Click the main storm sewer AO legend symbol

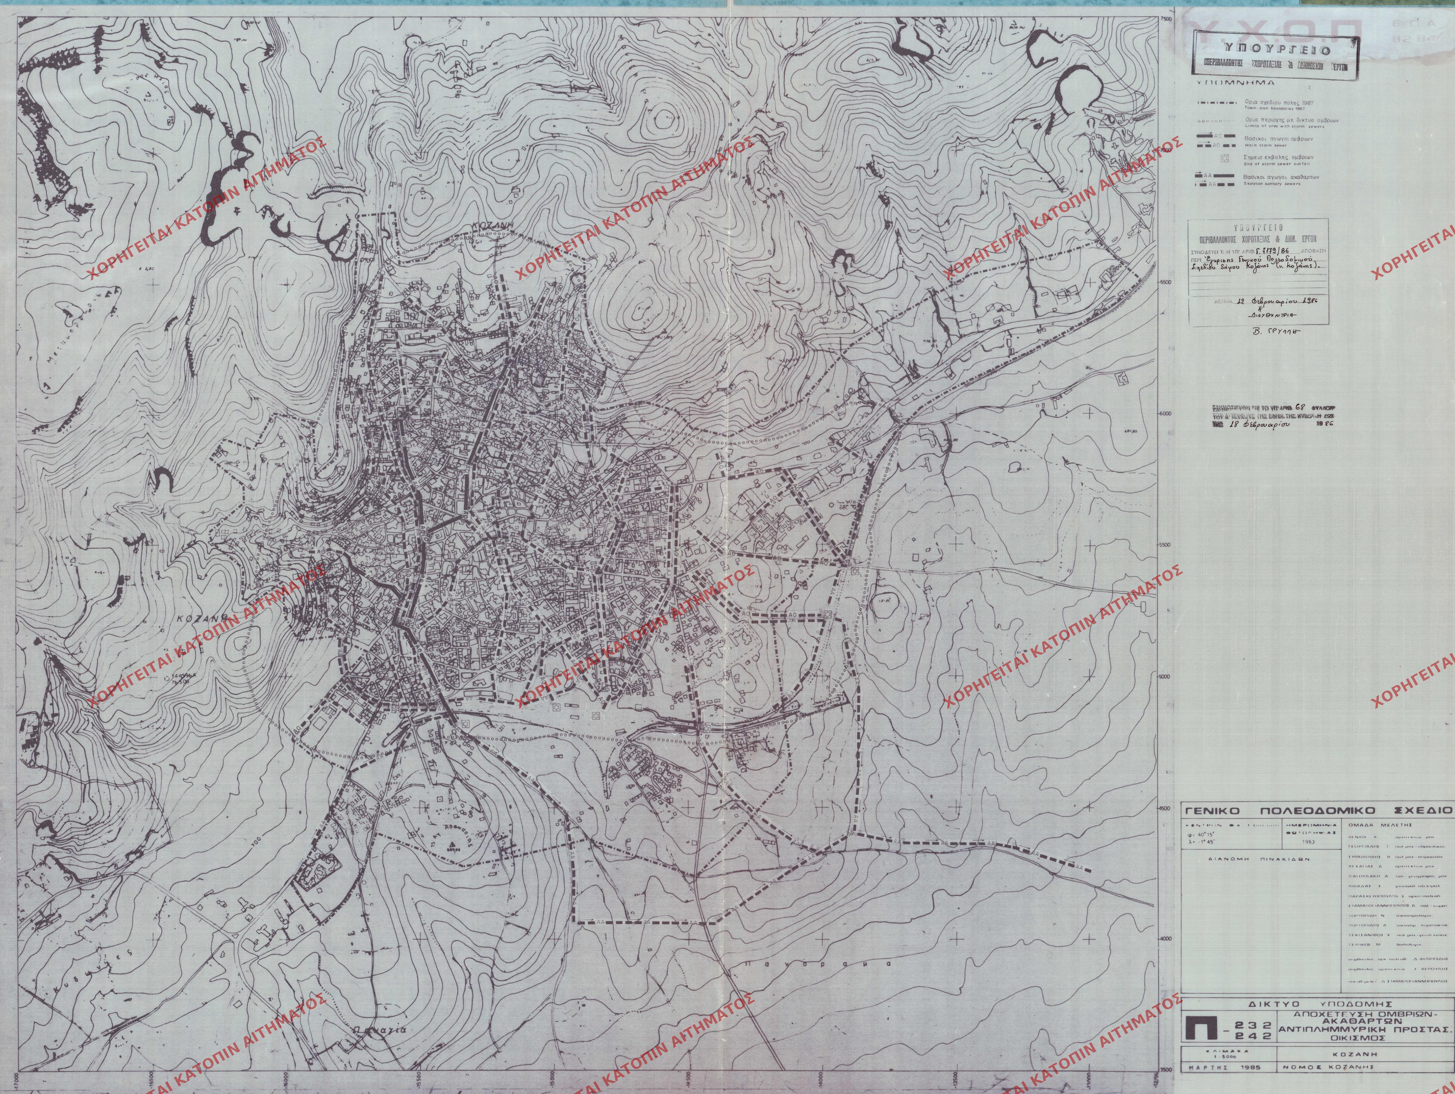pos(1216,140)
